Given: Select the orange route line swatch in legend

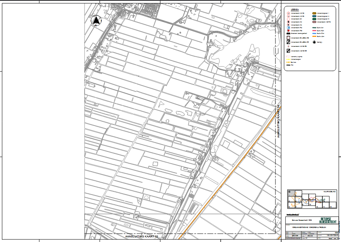Looking at the screenshot, I should click(314, 36).
